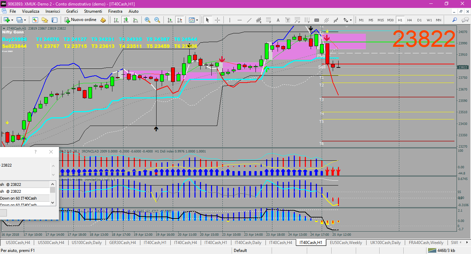This screenshot has width=471, height=254.
Task: Switch to the UK100Cash,Daily chart tab
Action: [385, 243]
